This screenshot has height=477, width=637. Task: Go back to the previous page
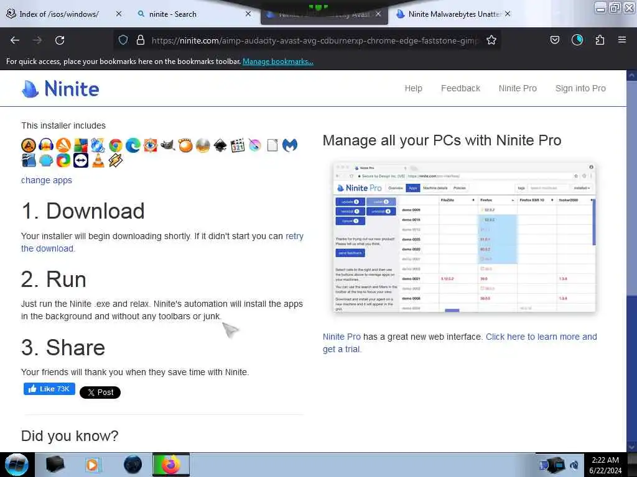[x=15, y=40]
